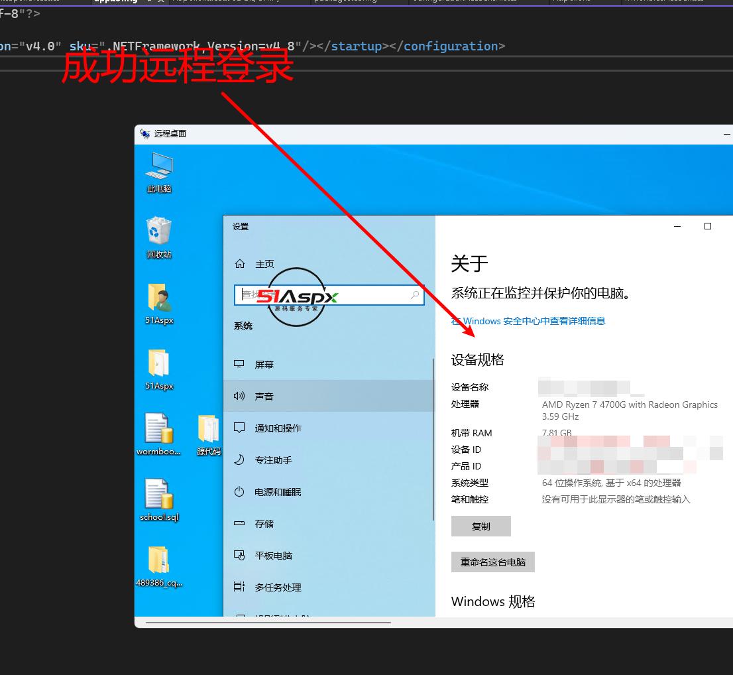
Task: Click the 复制 copy button
Action: 480,526
